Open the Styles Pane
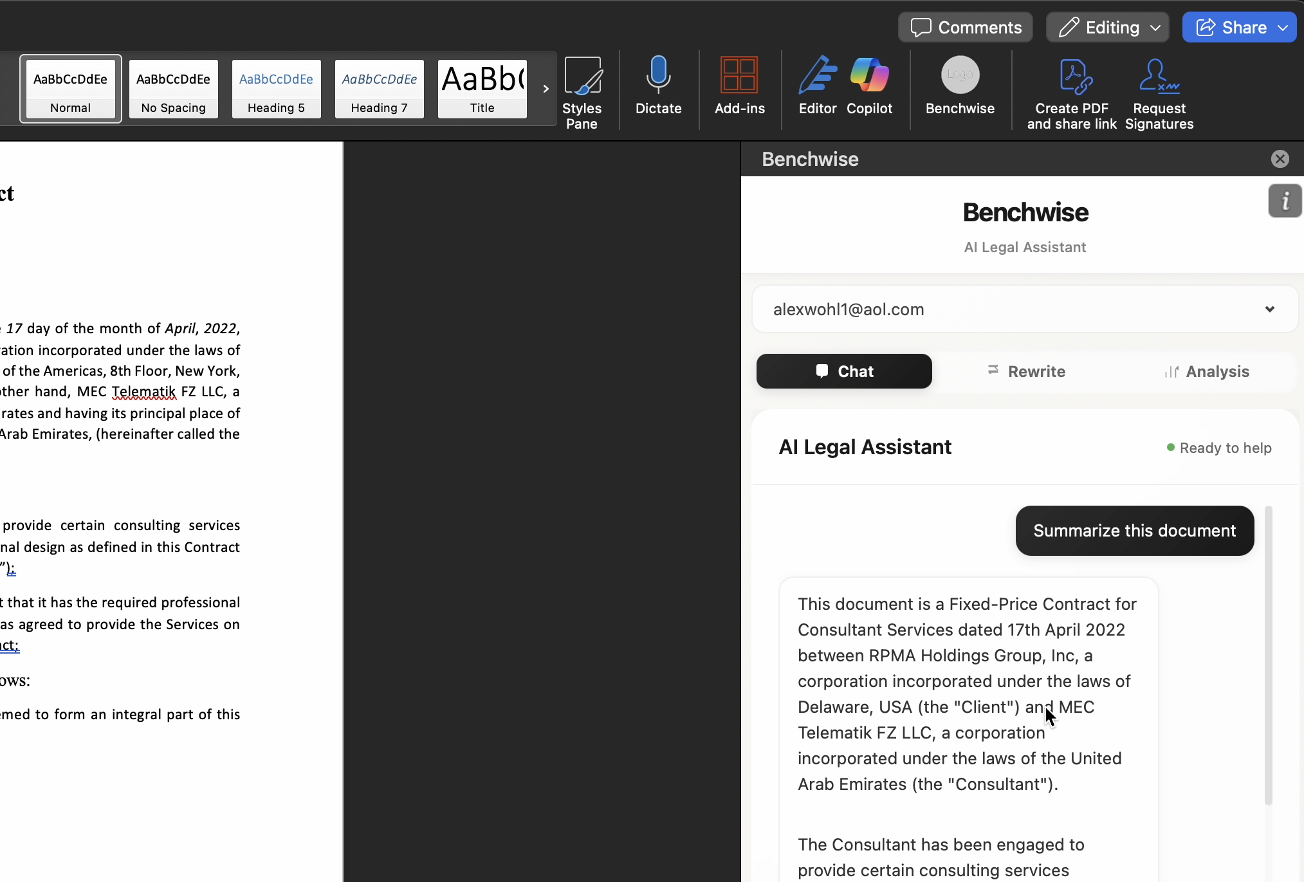Image resolution: width=1304 pixels, height=882 pixels. pos(582,92)
